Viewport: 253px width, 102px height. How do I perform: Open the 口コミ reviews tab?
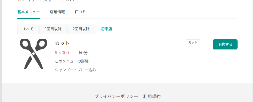[80, 12]
